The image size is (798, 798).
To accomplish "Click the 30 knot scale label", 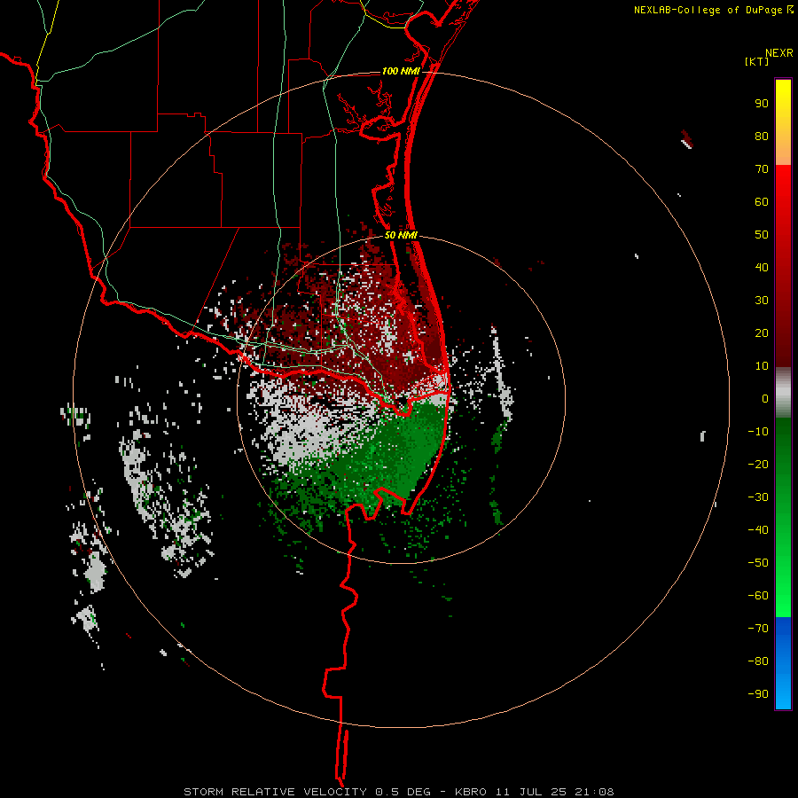I will 762,301.
